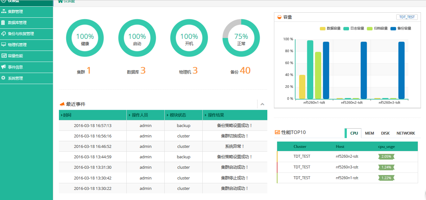Click the 1.24% cpu usage badge
426x200 pixels.
click(x=386, y=167)
